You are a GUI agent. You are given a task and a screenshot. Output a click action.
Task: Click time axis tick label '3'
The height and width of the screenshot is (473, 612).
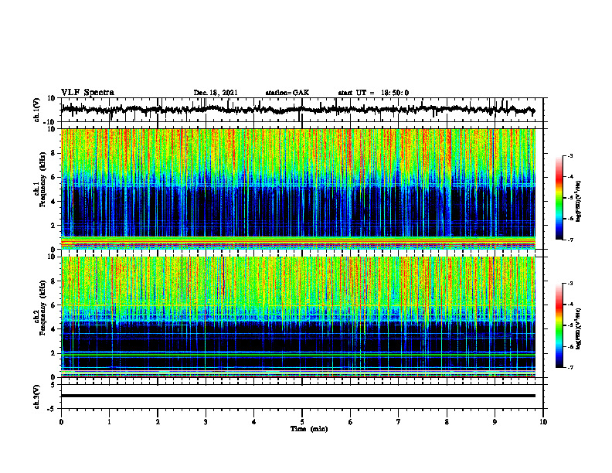click(206, 422)
